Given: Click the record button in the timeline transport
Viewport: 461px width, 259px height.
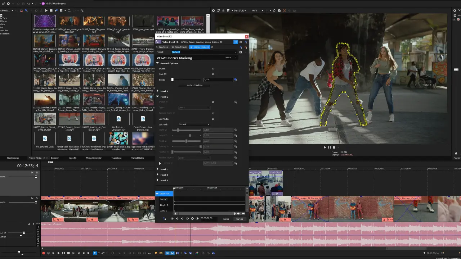Looking at the screenshot, I should pyautogui.click(x=44, y=253).
